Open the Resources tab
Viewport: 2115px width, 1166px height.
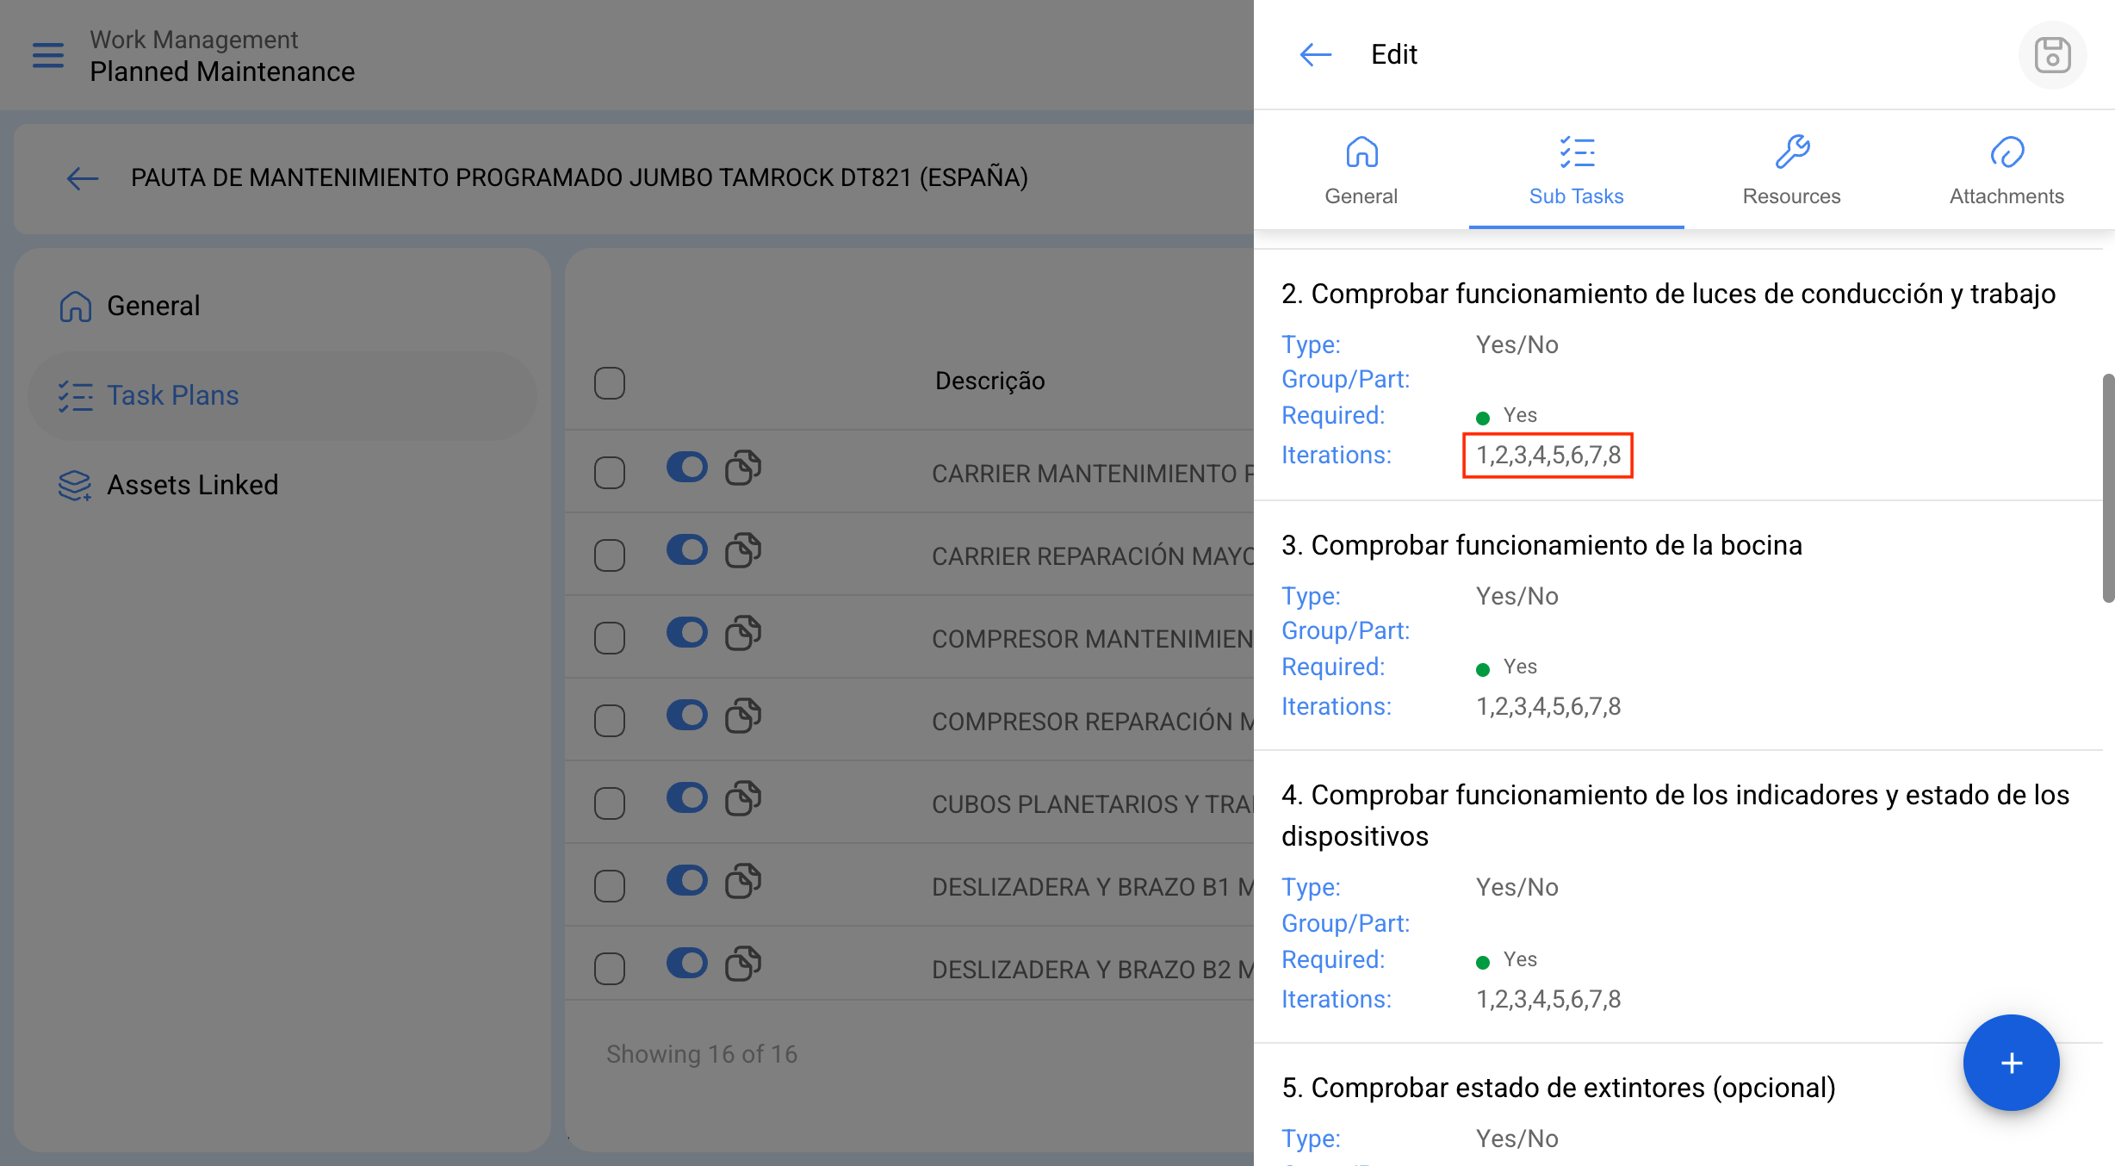[1791, 171]
